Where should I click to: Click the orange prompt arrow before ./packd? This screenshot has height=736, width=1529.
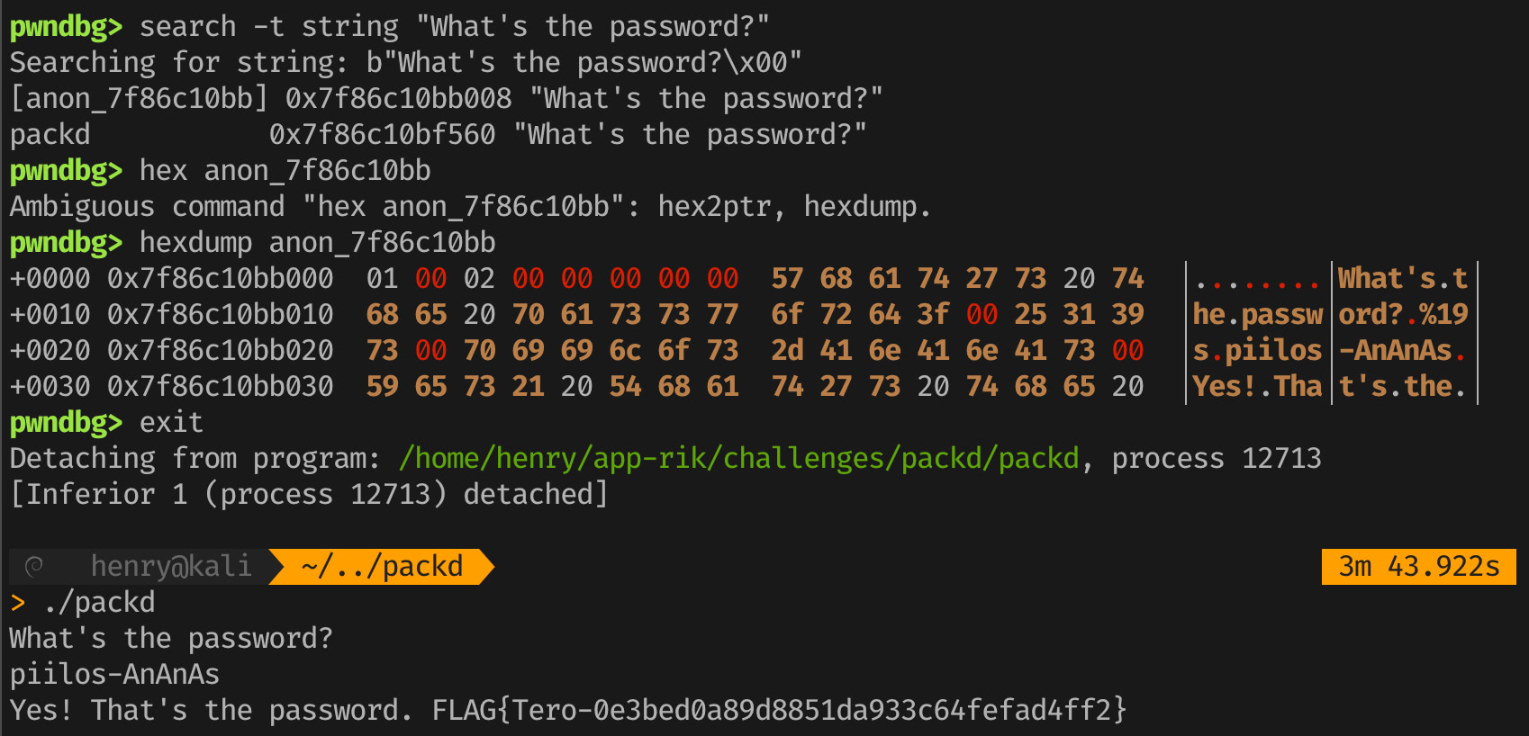[17, 603]
